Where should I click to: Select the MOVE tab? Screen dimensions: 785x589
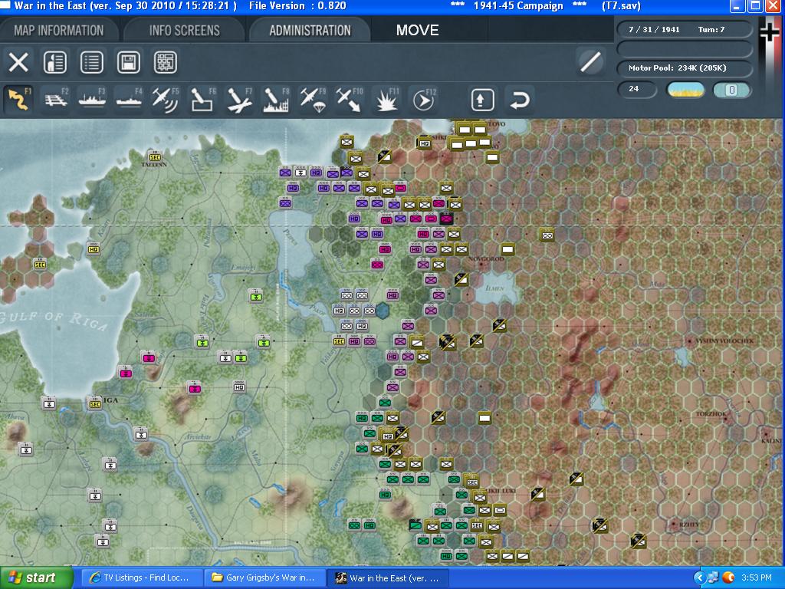click(417, 30)
